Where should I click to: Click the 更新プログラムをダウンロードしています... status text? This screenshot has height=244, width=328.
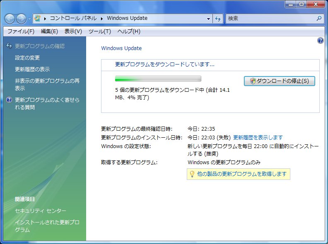tap(165, 65)
